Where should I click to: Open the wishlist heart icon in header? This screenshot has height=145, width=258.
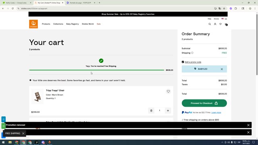pyautogui.click(x=221, y=24)
